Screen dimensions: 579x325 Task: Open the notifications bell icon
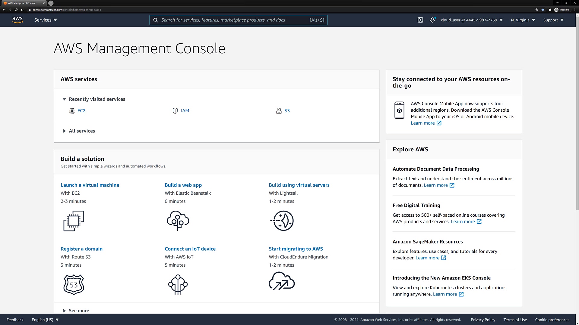(x=432, y=20)
